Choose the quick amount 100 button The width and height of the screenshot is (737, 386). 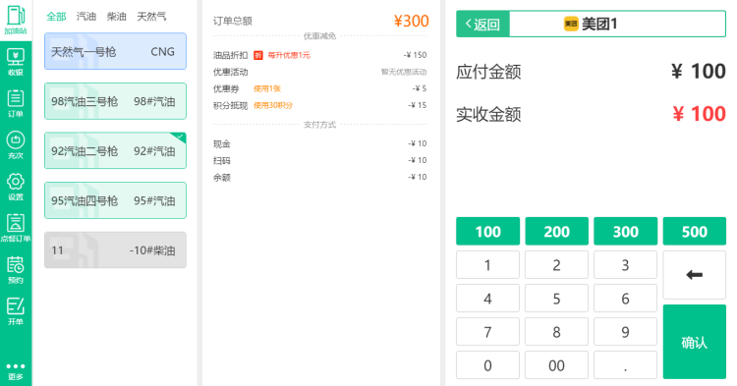coord(487,231)
